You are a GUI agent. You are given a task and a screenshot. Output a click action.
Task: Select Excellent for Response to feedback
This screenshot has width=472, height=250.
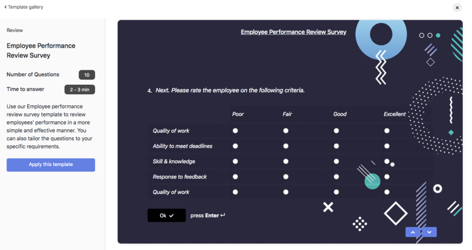click(x=387, y=177)
